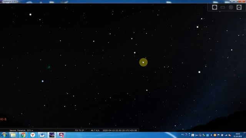Toggle the Telrad sight circles icon
Viewport: 246px width, 138px height.
tap(231, 7)
